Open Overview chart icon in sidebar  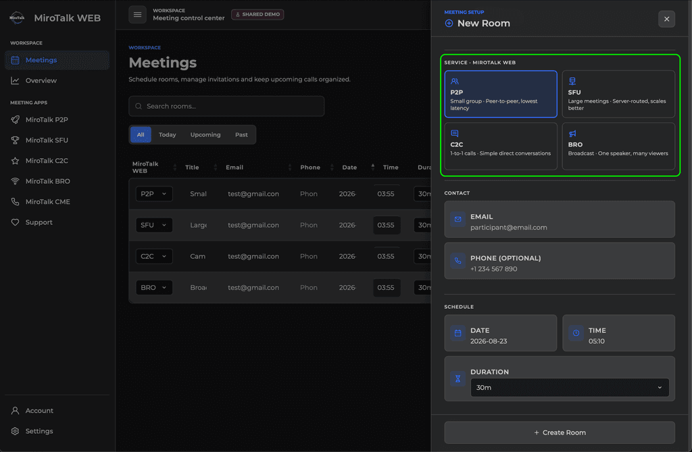point(15,80)
